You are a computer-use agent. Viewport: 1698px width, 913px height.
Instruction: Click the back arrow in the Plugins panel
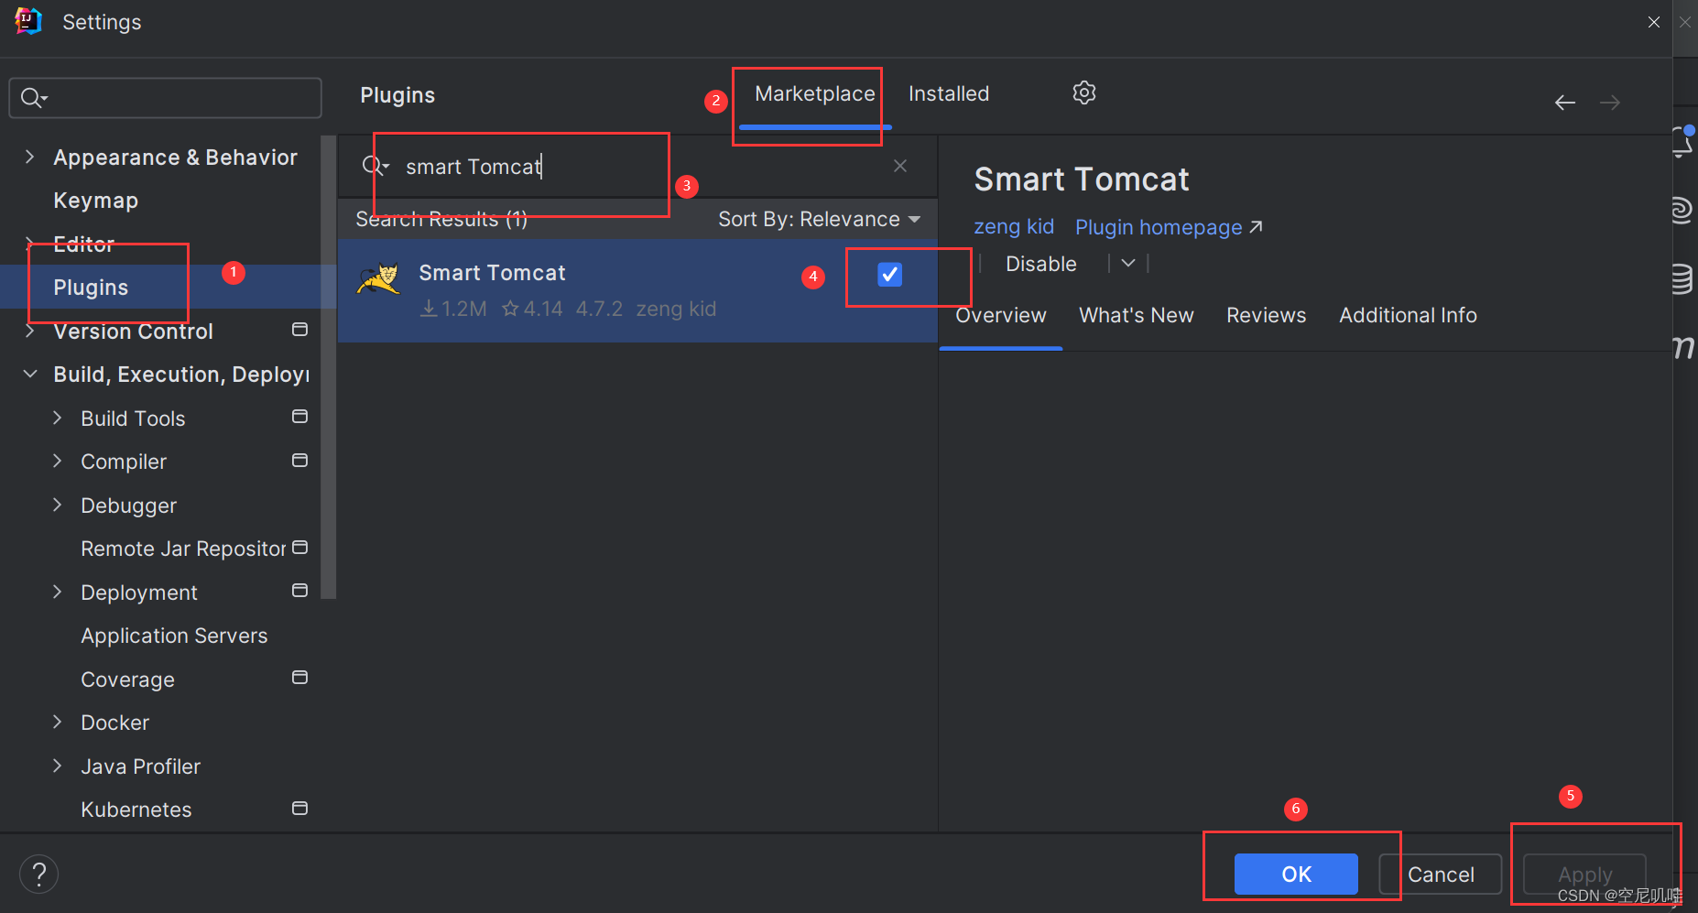1564,102
